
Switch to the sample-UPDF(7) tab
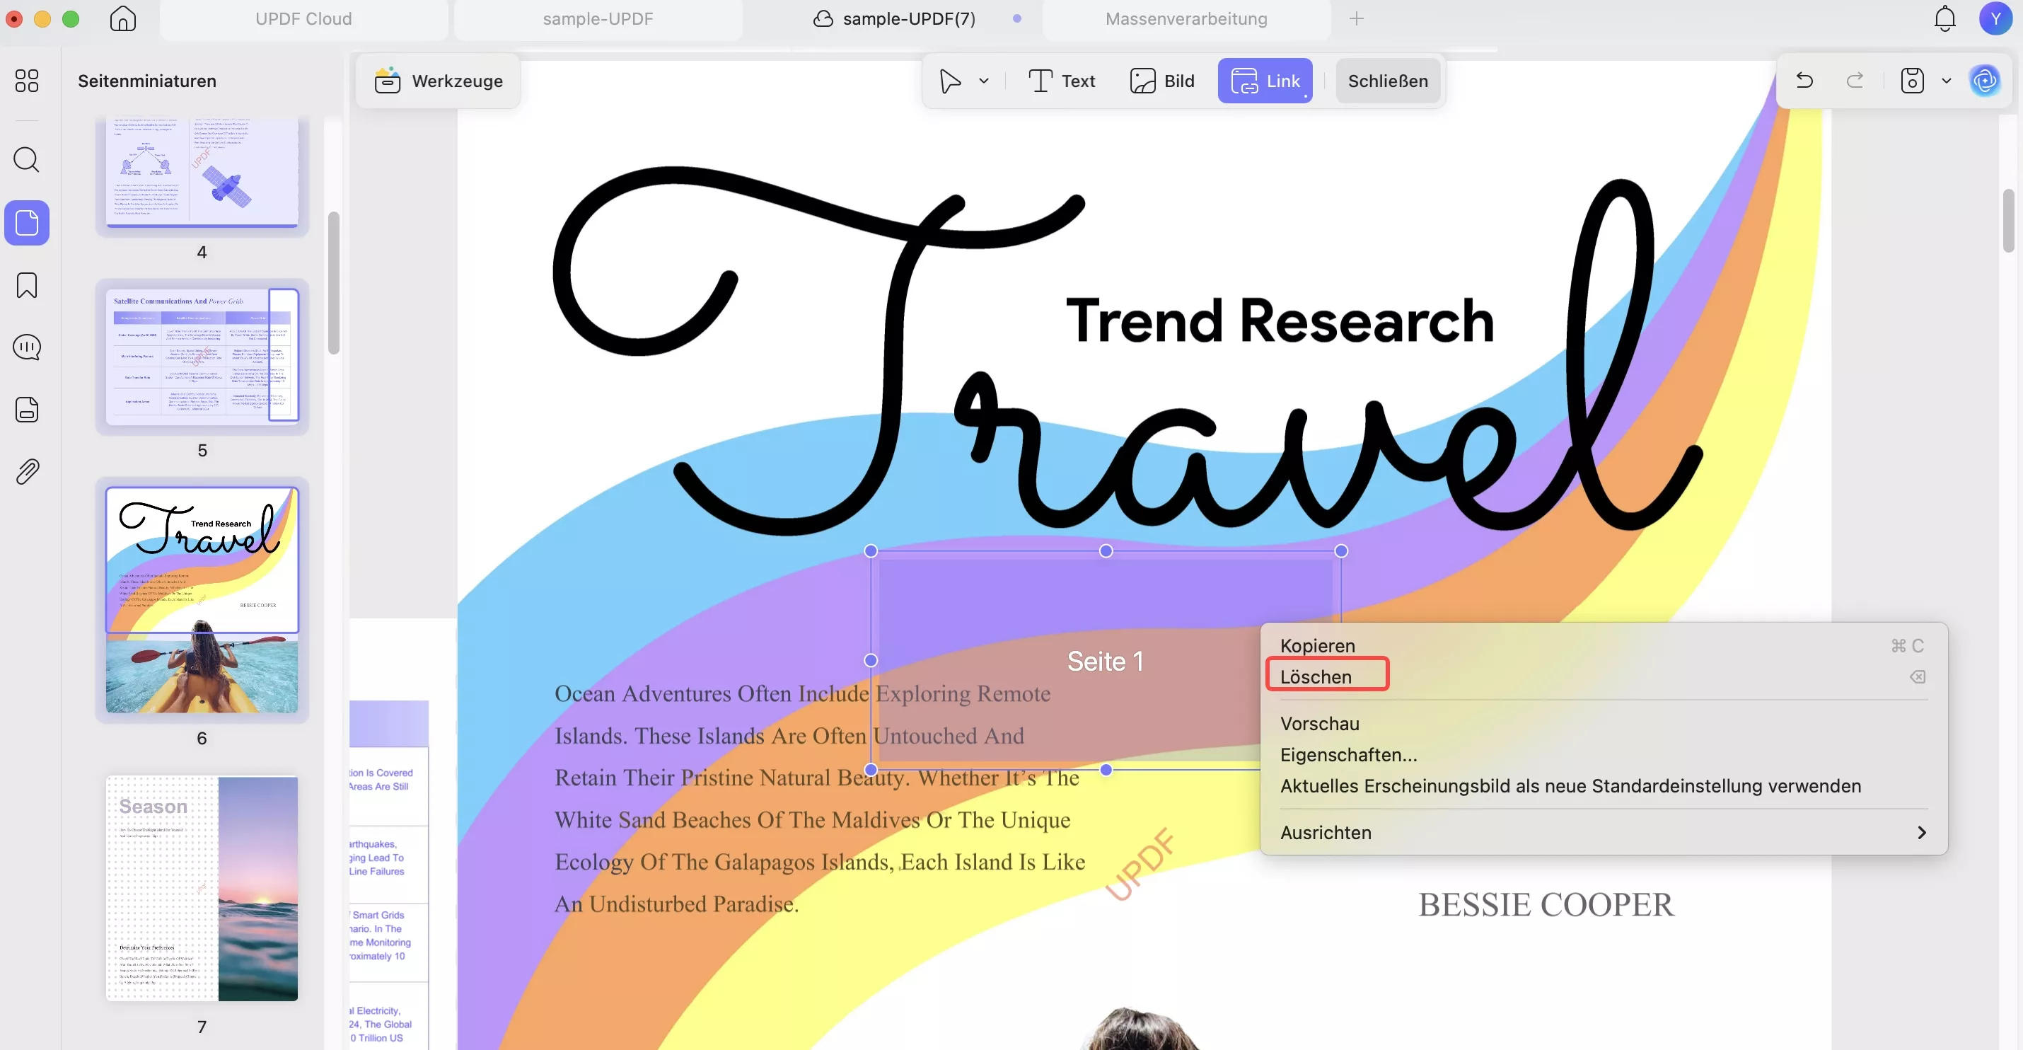coord(910,19)
